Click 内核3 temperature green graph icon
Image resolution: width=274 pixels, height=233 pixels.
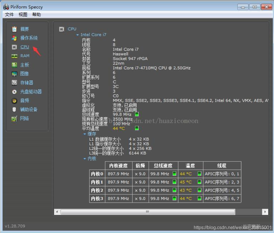coord(199,198)
